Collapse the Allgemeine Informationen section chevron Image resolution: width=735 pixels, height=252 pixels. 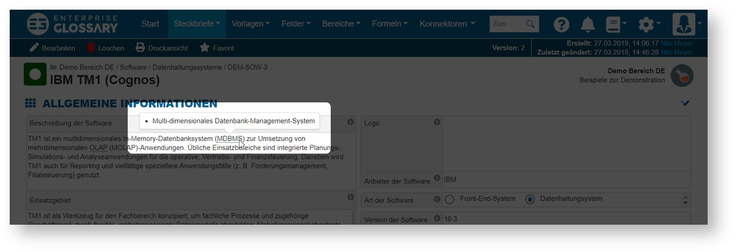685,104
